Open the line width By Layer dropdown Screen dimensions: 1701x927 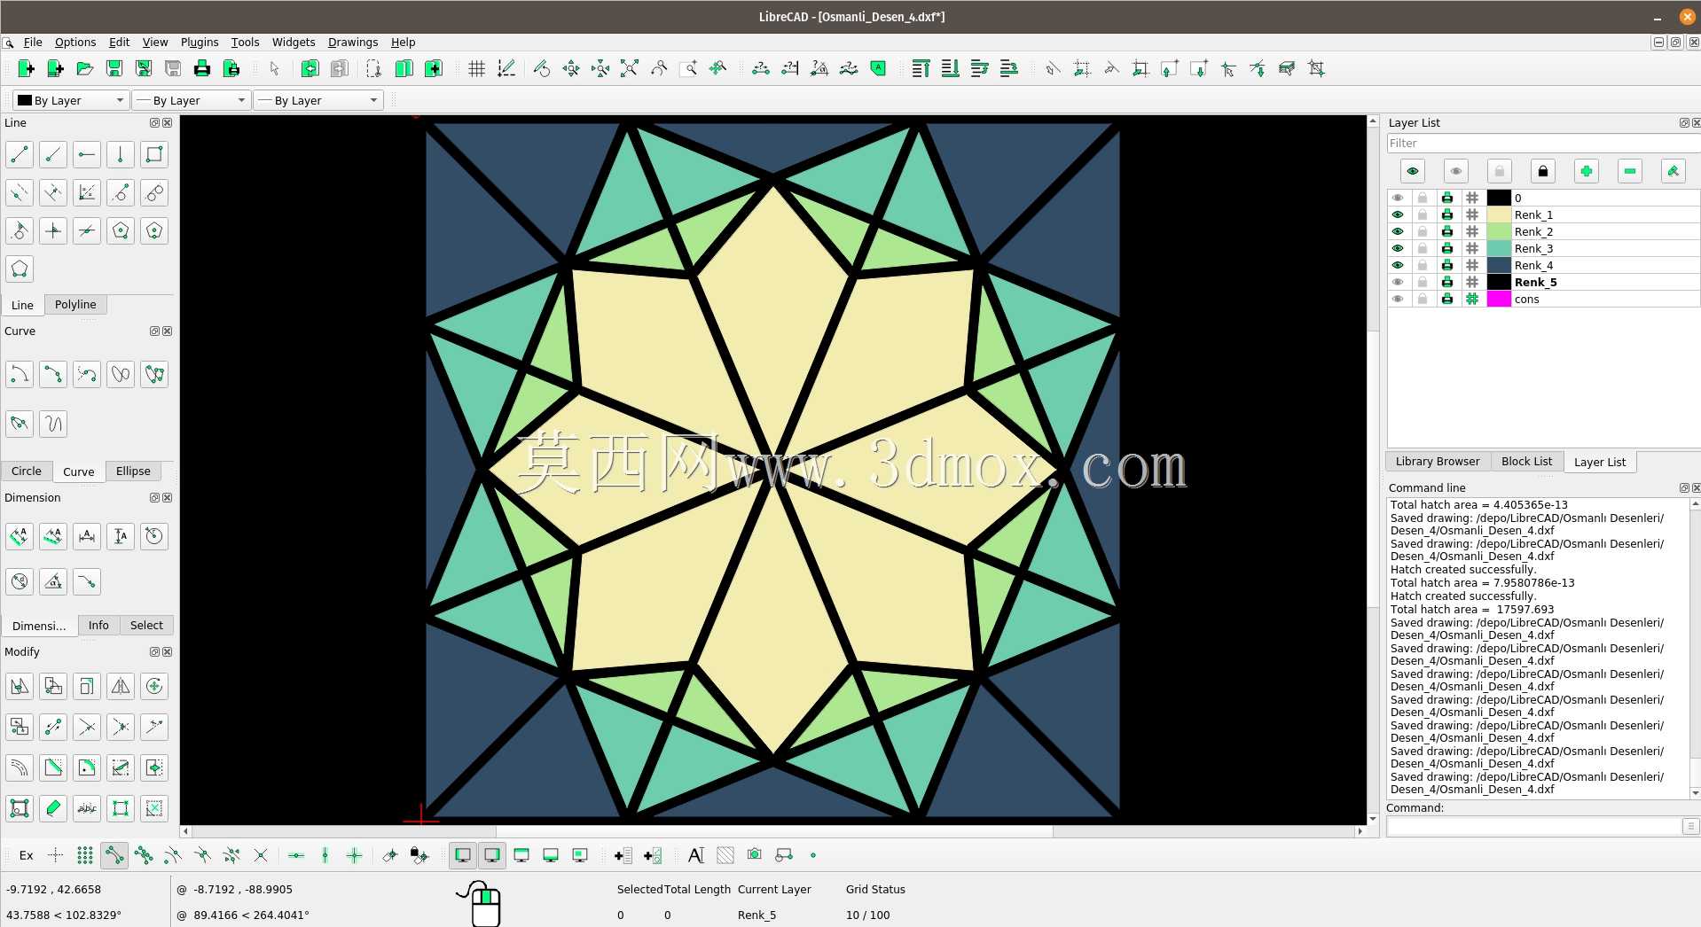coord(192,100)
